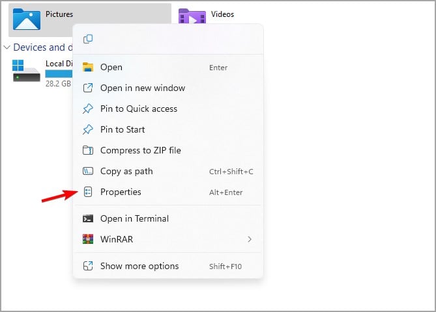This screenshot has height=312, width=436.
Task: Expand the WinRAR submenu arrow
Action: tap(250, 239)
